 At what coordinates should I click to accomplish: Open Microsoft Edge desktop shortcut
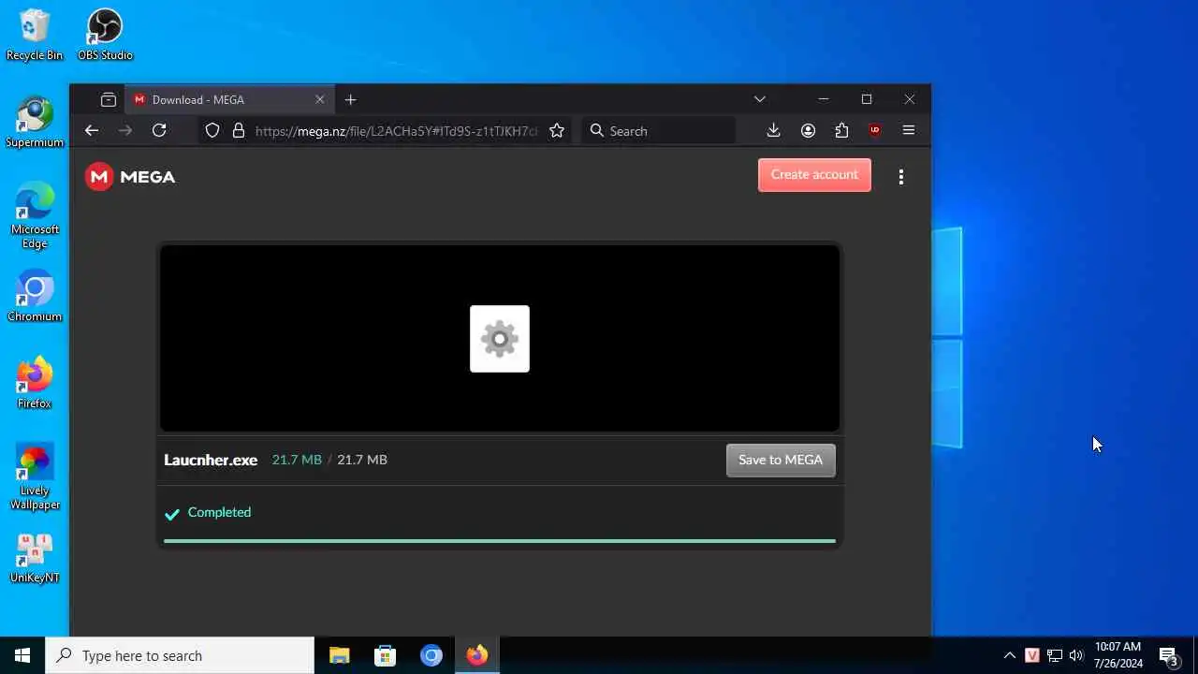[x=35, y=216]
